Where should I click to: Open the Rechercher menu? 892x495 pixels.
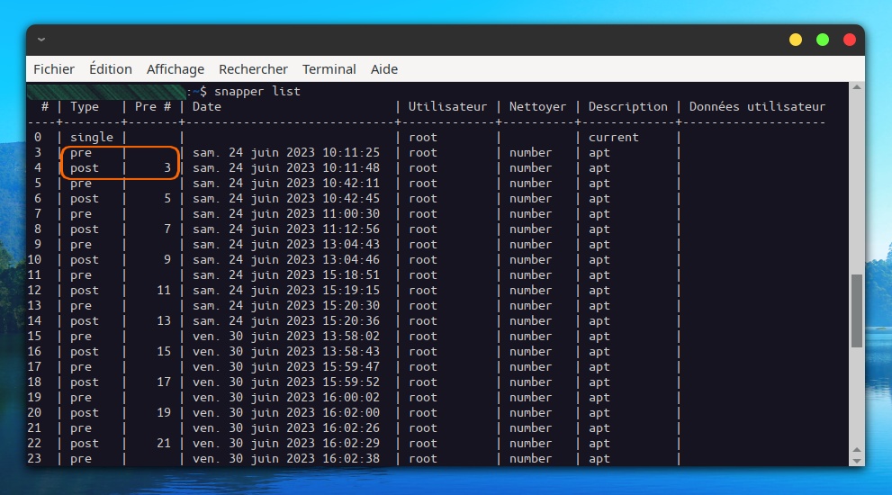253,69
